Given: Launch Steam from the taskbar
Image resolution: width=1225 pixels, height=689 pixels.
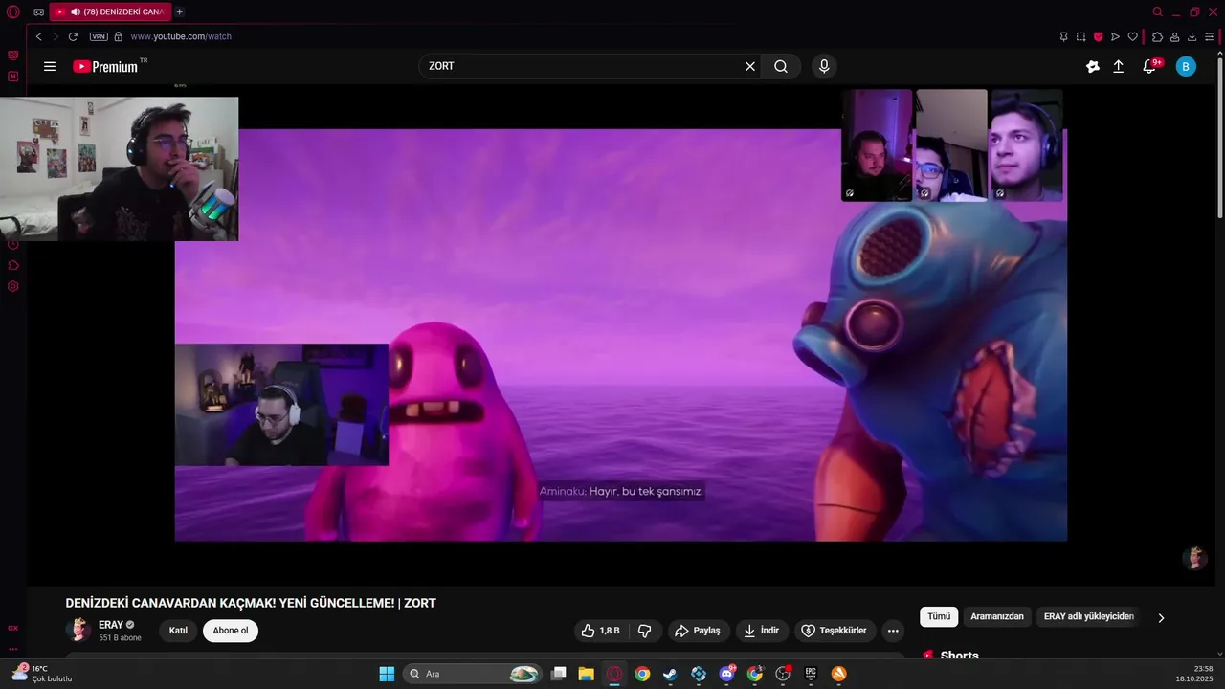Looking at the screenshot, I should click(x=670, y=674).
